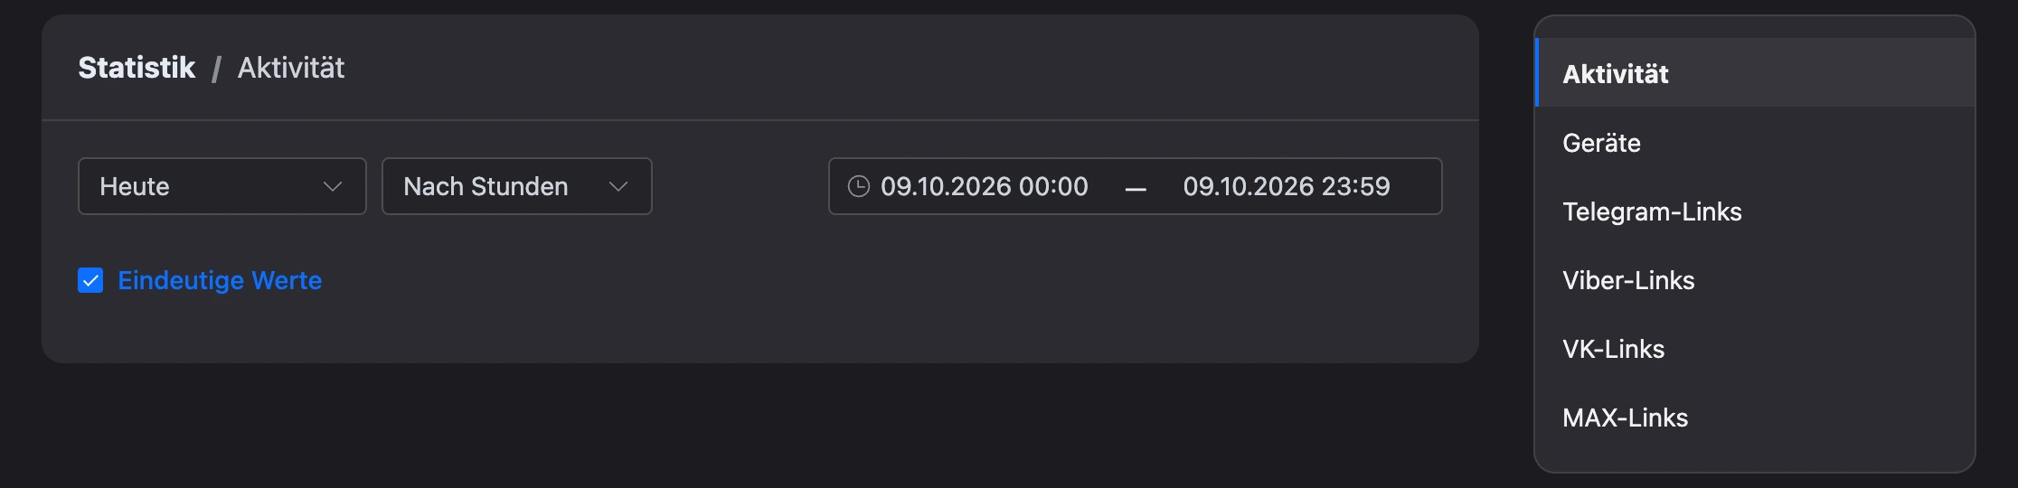Switch to Viber-Links statistics

[x=1755, y=280]
